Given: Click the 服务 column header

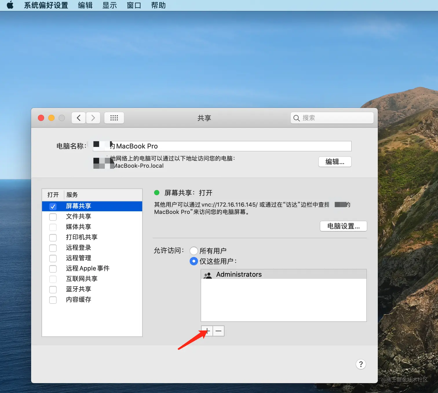Looking at the screenshot, I should pos(103,195).
